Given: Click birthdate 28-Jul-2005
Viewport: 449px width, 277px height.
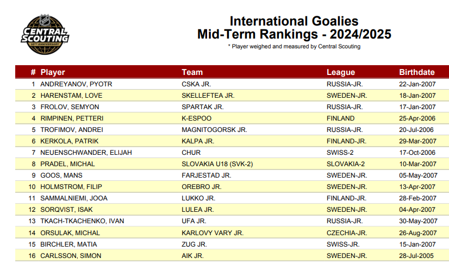Looking at the screenshot, I should point(417,255).
